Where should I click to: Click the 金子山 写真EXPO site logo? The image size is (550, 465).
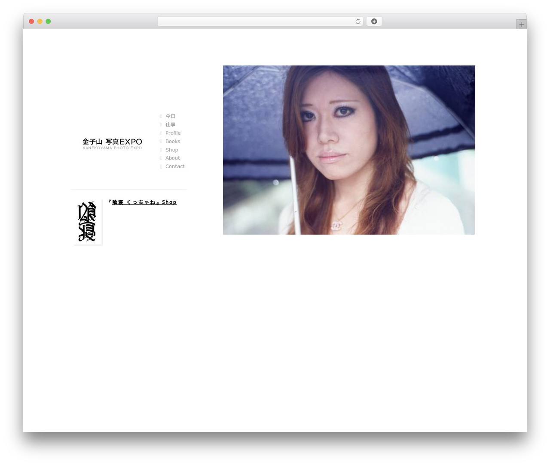coord(112,144)
